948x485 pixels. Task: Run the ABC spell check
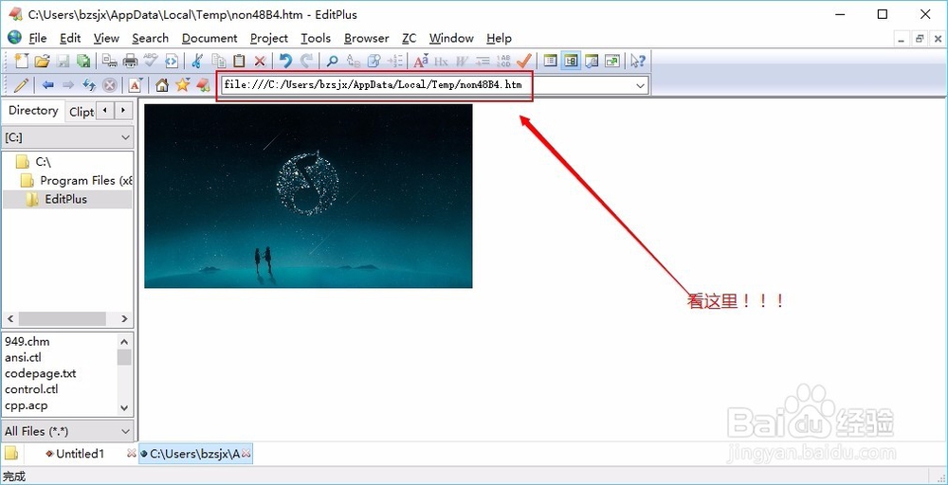click(x=151, y=61)
